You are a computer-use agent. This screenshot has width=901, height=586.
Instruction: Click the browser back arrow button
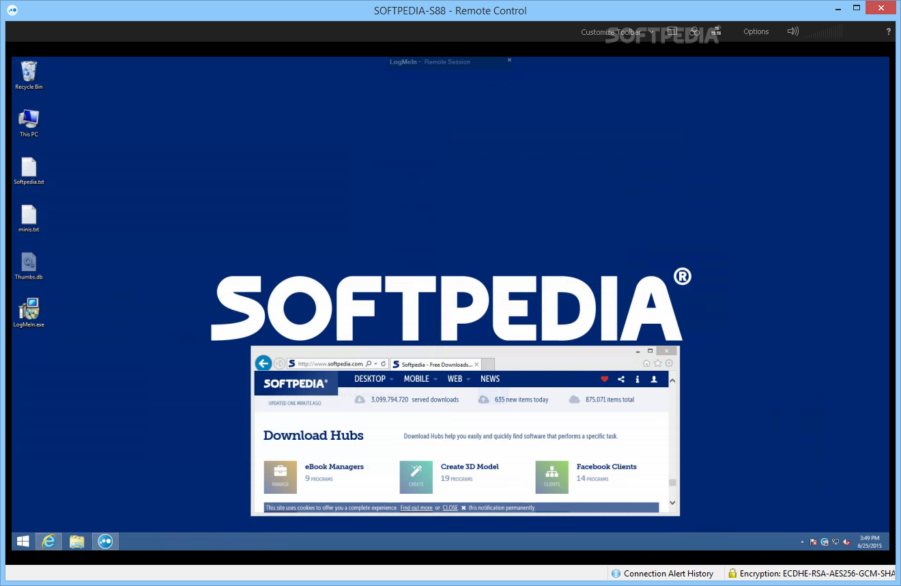click(x=263, y=363)
